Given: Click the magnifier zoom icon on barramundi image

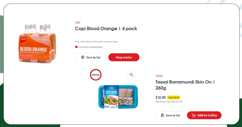Looking at the screenshot, I should coord(131,75).
